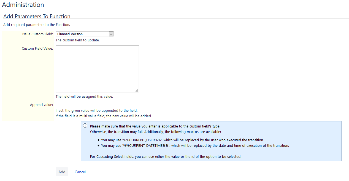Click the blue informational message panel
The width and height of the screenshot is (349, 181).
click(211, 141)
